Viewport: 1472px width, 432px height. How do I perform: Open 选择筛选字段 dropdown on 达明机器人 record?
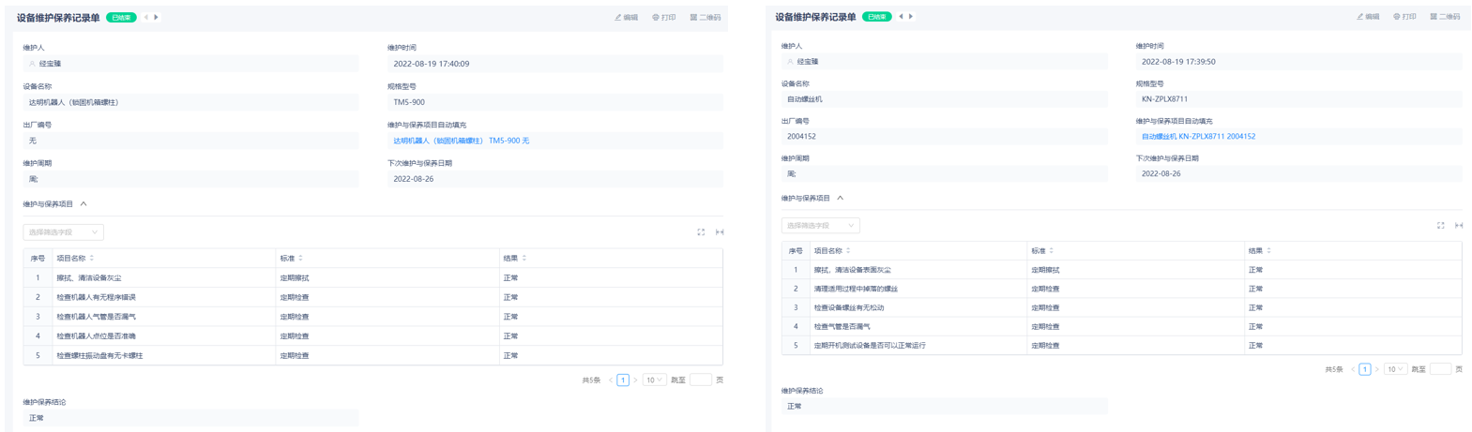pyautogui.click(x=63, y=232)
